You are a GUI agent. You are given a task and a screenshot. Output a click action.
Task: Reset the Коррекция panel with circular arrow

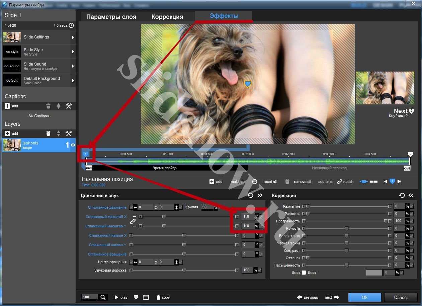click(402, 195)
